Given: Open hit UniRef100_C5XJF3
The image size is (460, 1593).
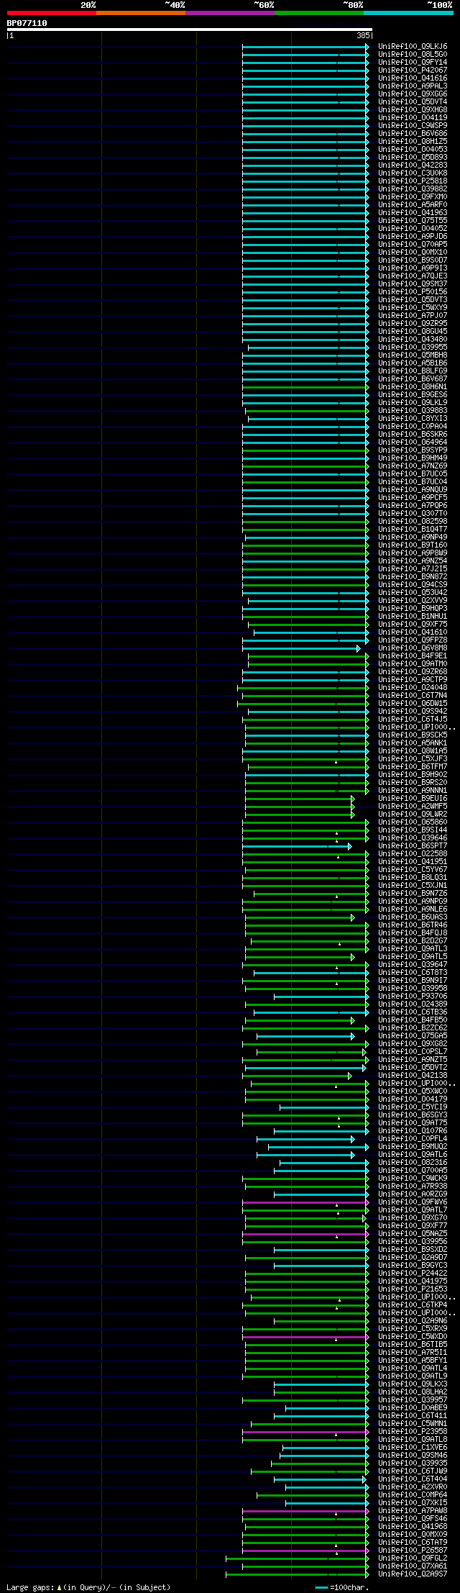Looking at the screenshot, I should [413, 758].
